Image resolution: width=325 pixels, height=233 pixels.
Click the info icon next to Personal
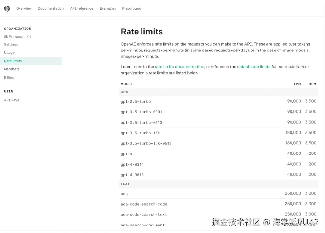pos(29,36)
